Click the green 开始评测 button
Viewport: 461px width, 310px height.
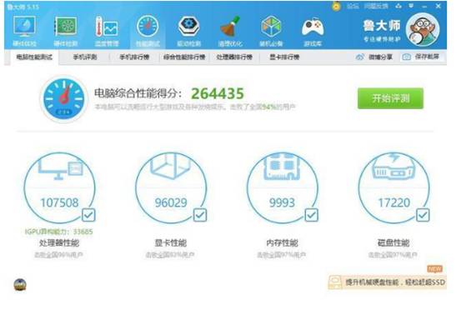click(x=390, y=98)
